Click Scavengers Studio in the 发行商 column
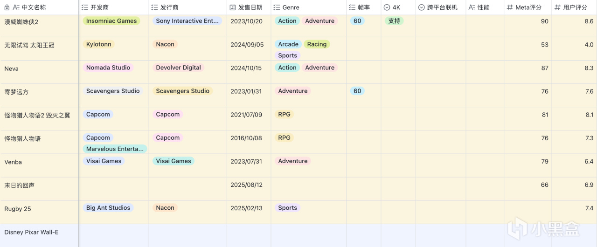 click(x=183, y=91)
